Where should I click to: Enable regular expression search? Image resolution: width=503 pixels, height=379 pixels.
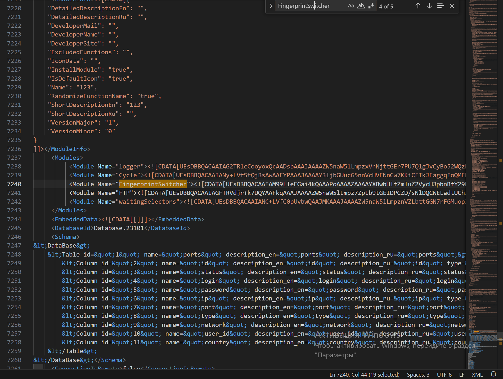pyautogui.click(x=371, y=6)
